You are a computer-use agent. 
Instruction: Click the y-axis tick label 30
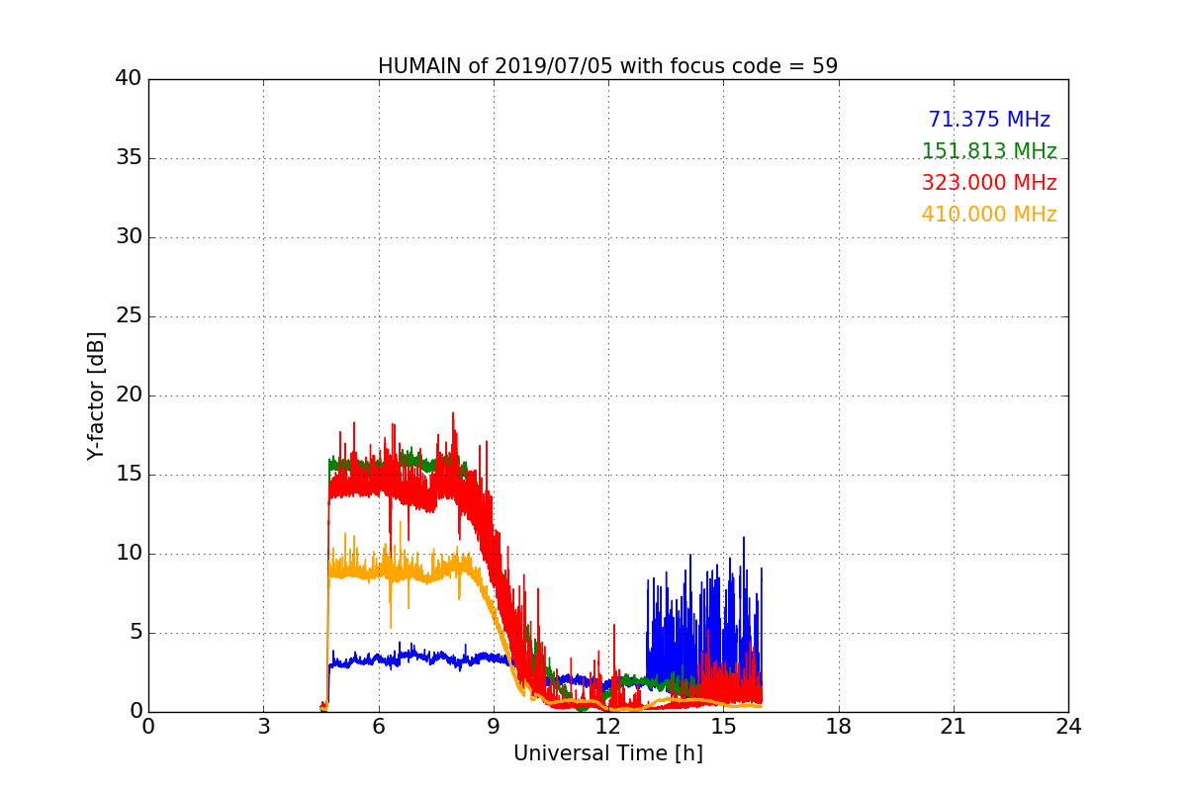(x=129, y=237)
